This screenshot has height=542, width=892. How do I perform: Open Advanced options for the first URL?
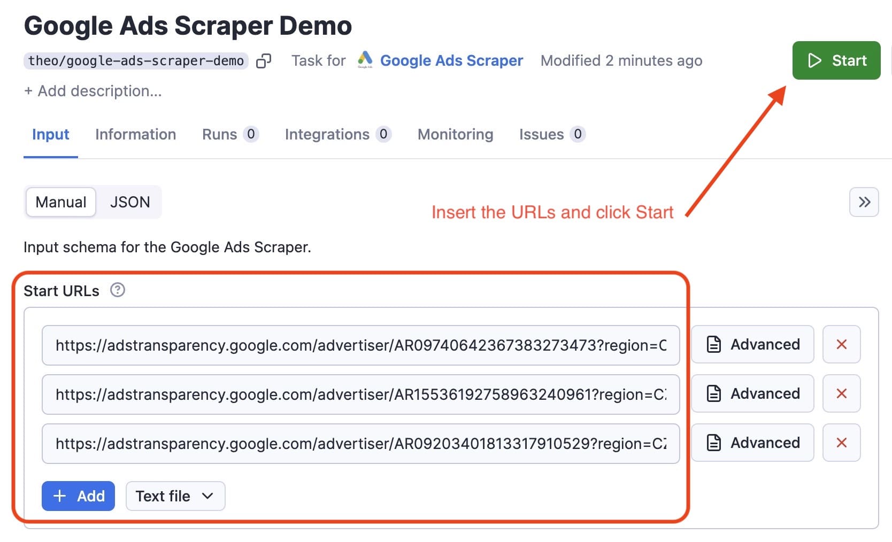(752, 345)
